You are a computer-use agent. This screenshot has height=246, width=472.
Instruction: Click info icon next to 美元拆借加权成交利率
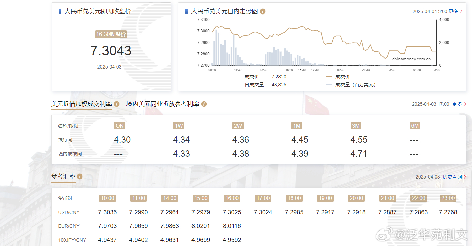coord(117,104)
